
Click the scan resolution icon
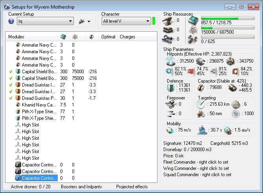tap(201, 114)
